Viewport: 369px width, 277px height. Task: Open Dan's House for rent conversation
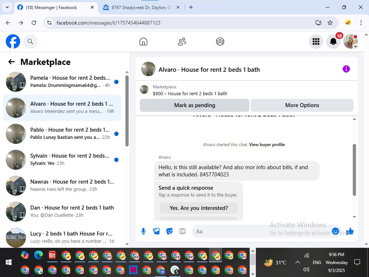coord(62,211)
